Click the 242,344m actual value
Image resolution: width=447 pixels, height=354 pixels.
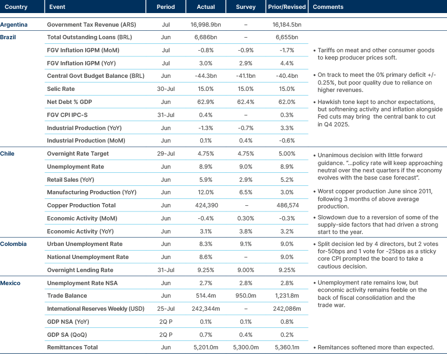[206, 309]
